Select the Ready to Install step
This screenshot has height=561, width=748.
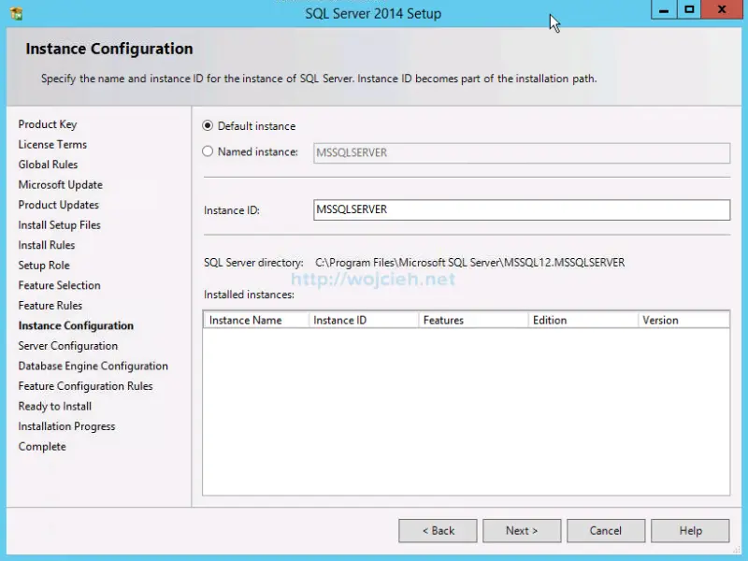[54, 406]
